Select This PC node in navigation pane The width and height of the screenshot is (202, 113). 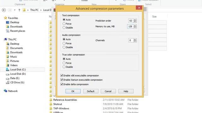click(x=12, y=40)
